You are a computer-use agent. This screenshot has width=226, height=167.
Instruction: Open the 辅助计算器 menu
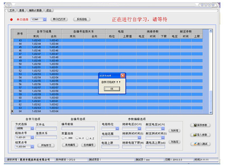tap(35, 10)
